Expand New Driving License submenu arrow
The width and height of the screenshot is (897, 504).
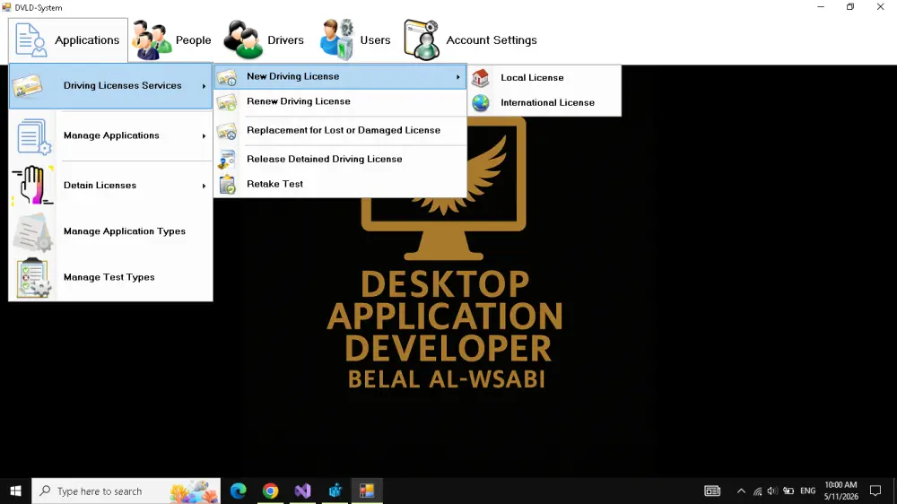point(457,76)
